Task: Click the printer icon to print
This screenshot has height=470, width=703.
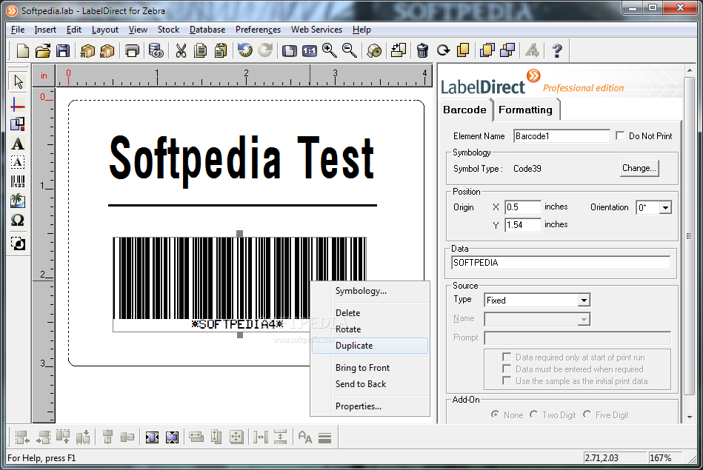Action: tap(132, 50)
